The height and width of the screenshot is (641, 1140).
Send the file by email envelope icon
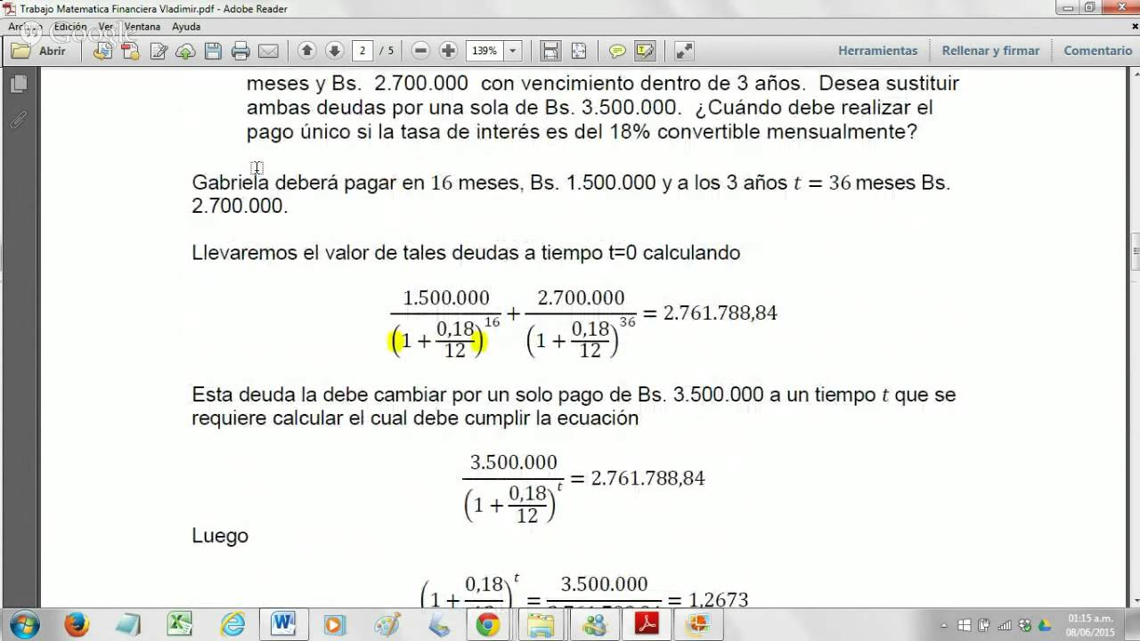[x=267, y=51]
